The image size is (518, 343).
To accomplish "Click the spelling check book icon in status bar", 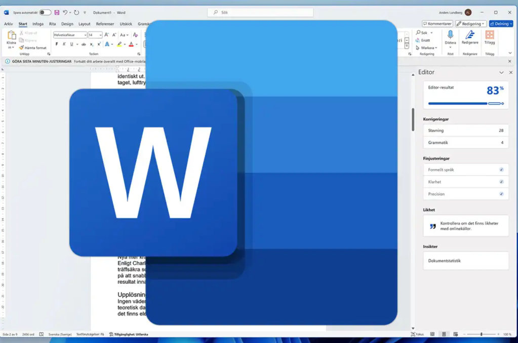I will (42, 334).
